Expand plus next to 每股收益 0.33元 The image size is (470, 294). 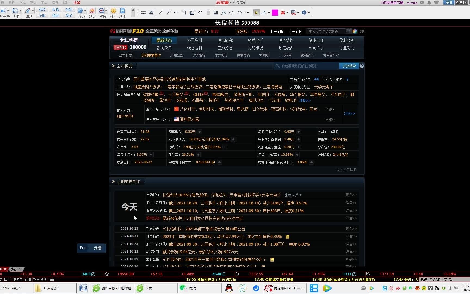click(x=199, y=132)
